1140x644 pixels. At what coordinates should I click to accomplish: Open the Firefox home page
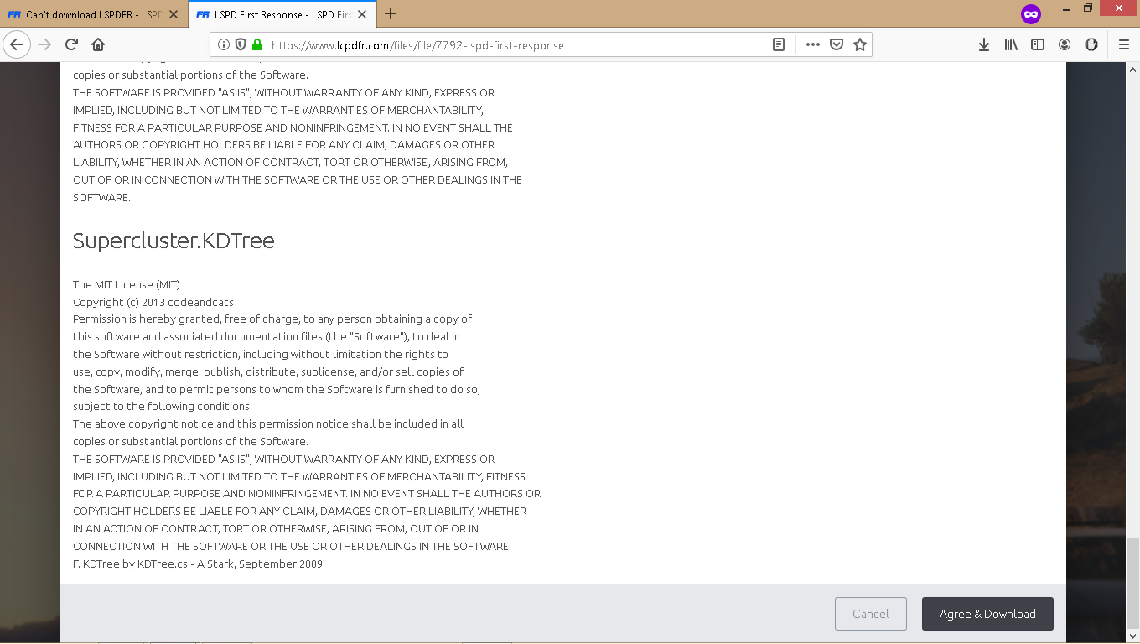click(x=98, y=45)
